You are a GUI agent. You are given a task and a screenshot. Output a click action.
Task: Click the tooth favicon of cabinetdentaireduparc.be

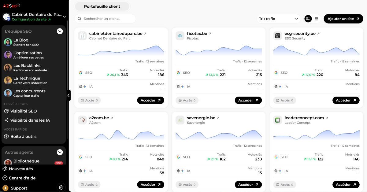[x=82, y=36]
